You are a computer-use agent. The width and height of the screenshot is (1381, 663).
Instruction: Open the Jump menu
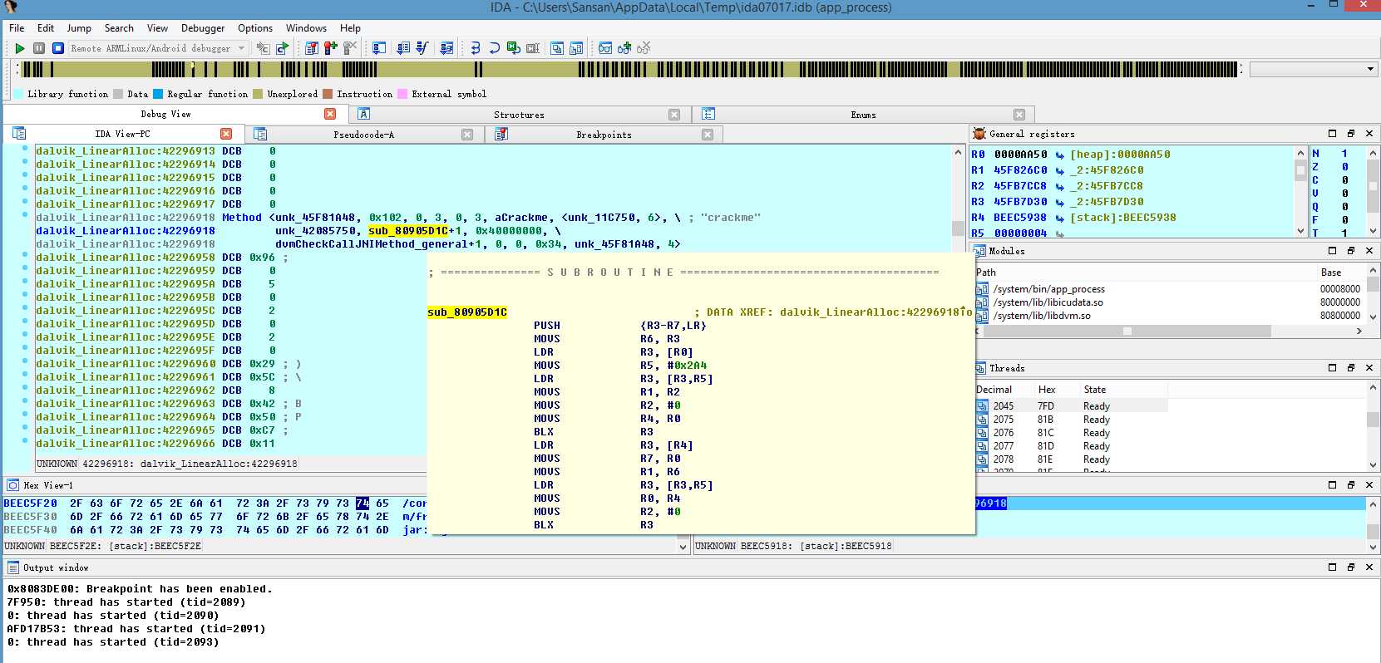point(79,27)
